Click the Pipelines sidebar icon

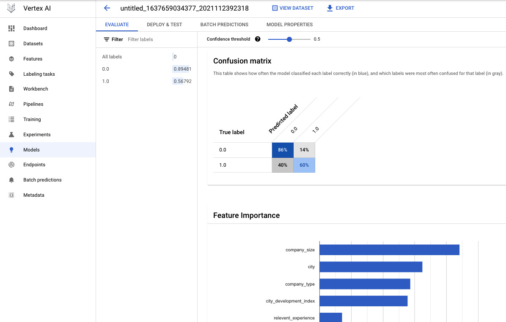click(11, 104)
